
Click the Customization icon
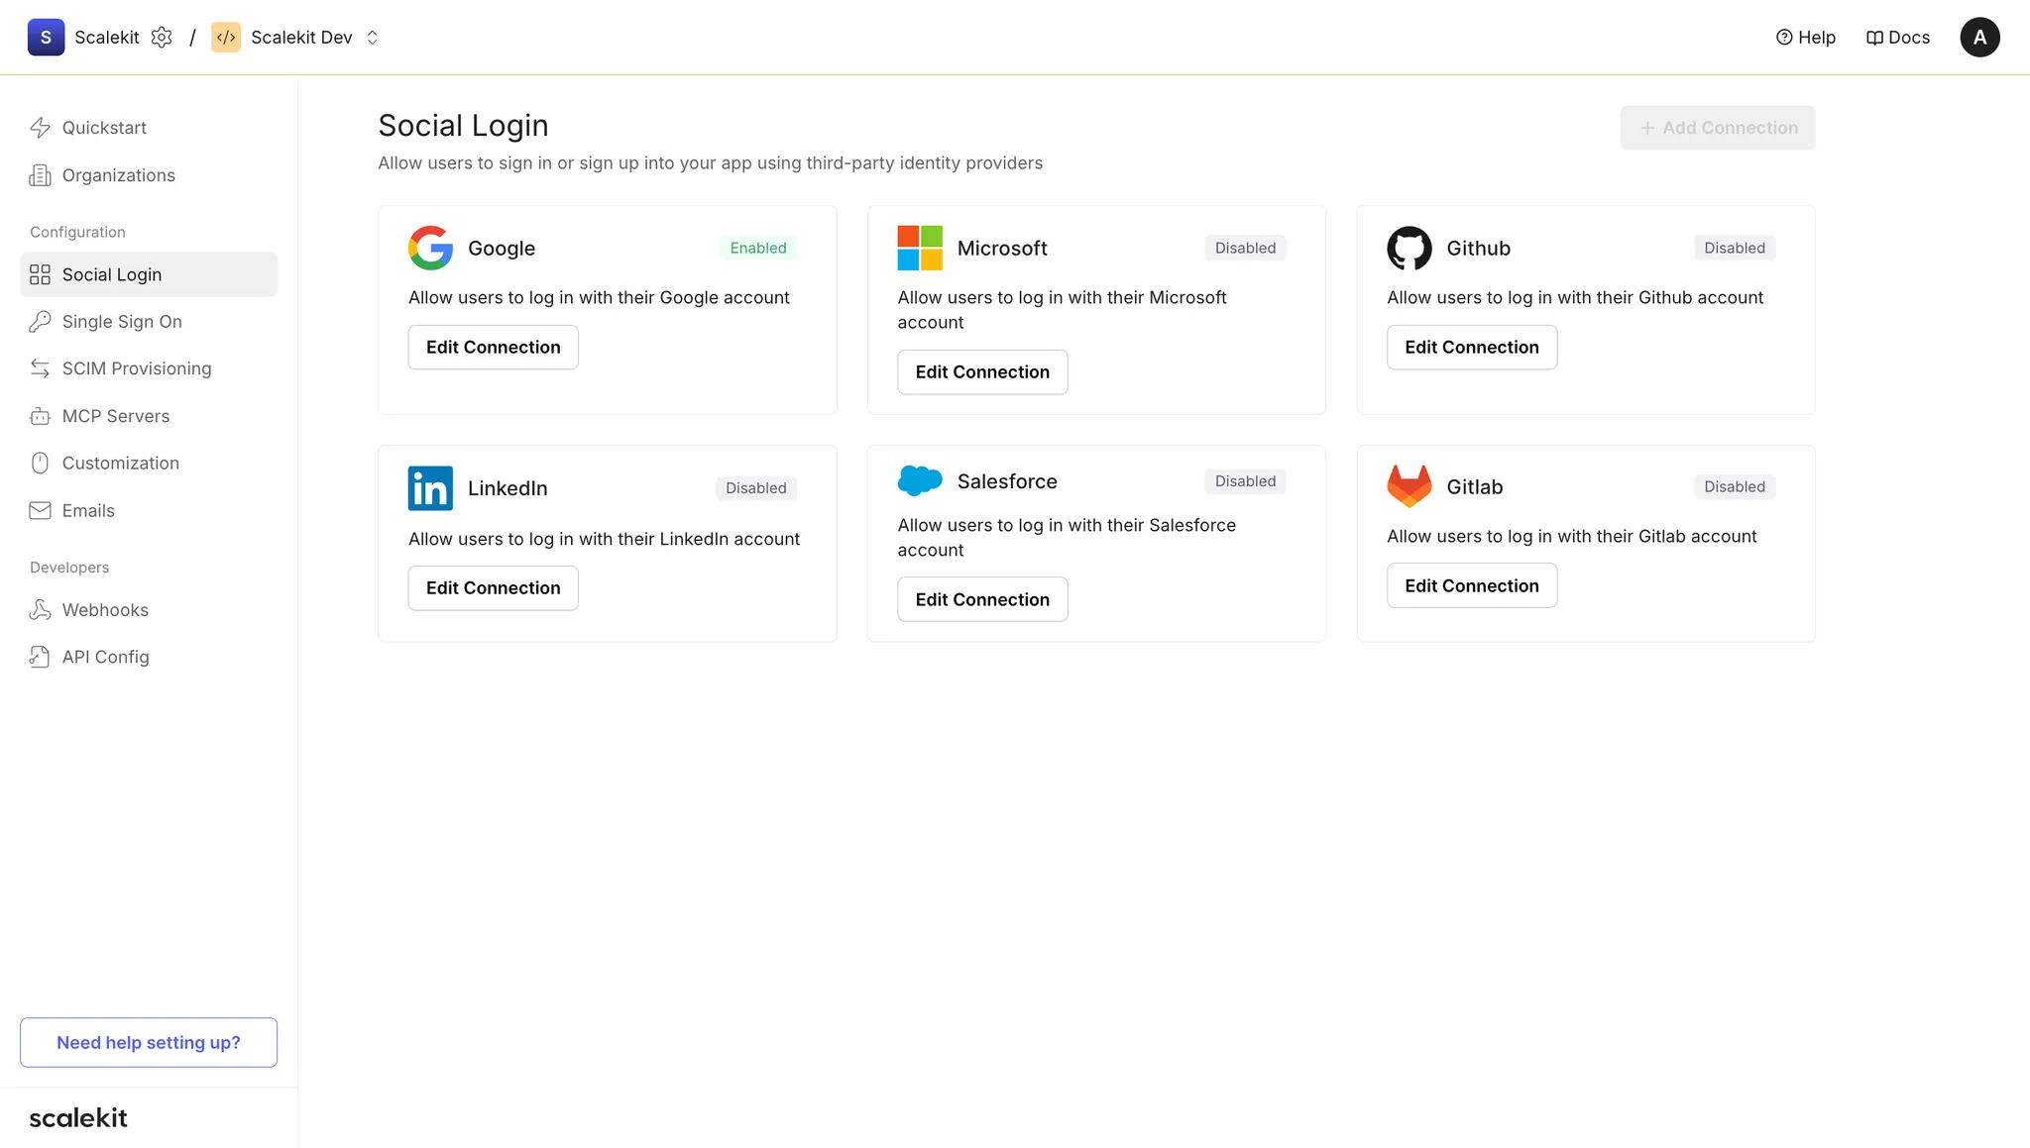pos(40,463)
